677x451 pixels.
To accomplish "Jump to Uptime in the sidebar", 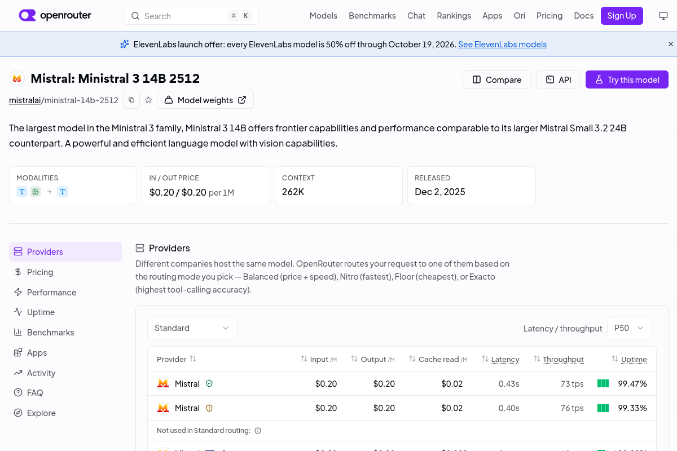I will point(65,312).
